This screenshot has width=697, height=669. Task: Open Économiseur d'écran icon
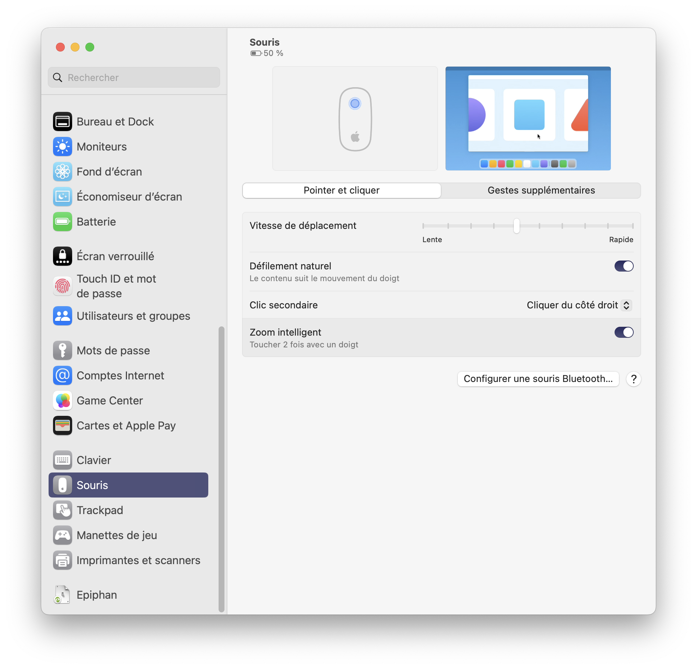point(63,197)
